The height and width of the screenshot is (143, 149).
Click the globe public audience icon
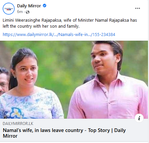pyautogui.click(x=27, y=12)
